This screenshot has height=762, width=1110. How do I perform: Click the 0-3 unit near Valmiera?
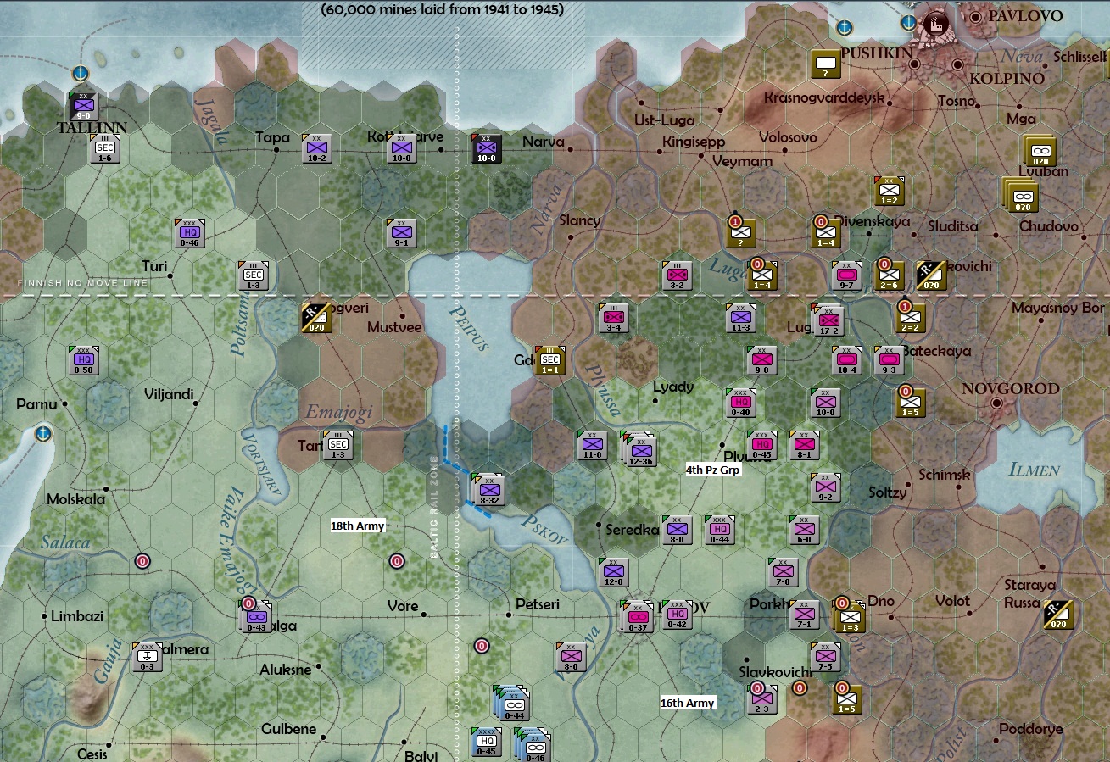[147, 657]
